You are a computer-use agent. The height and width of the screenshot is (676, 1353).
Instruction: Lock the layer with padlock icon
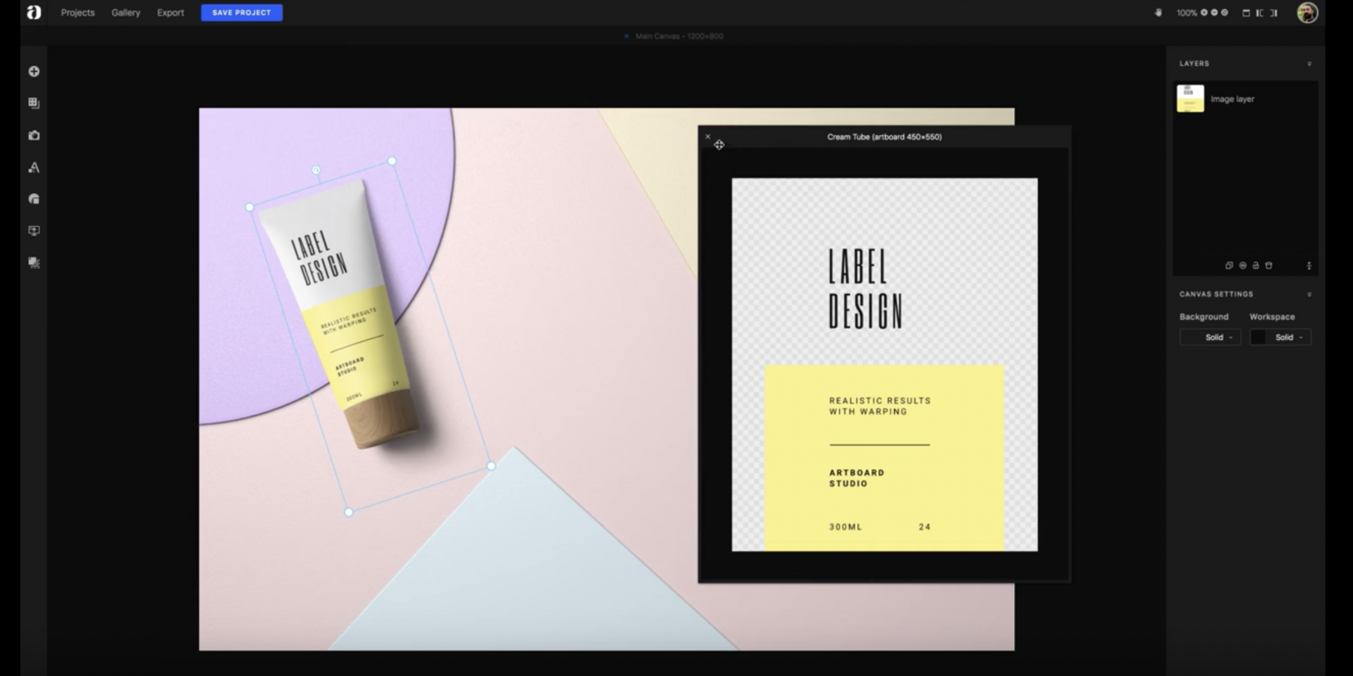pyautogui.click(x=1256, y=265)
